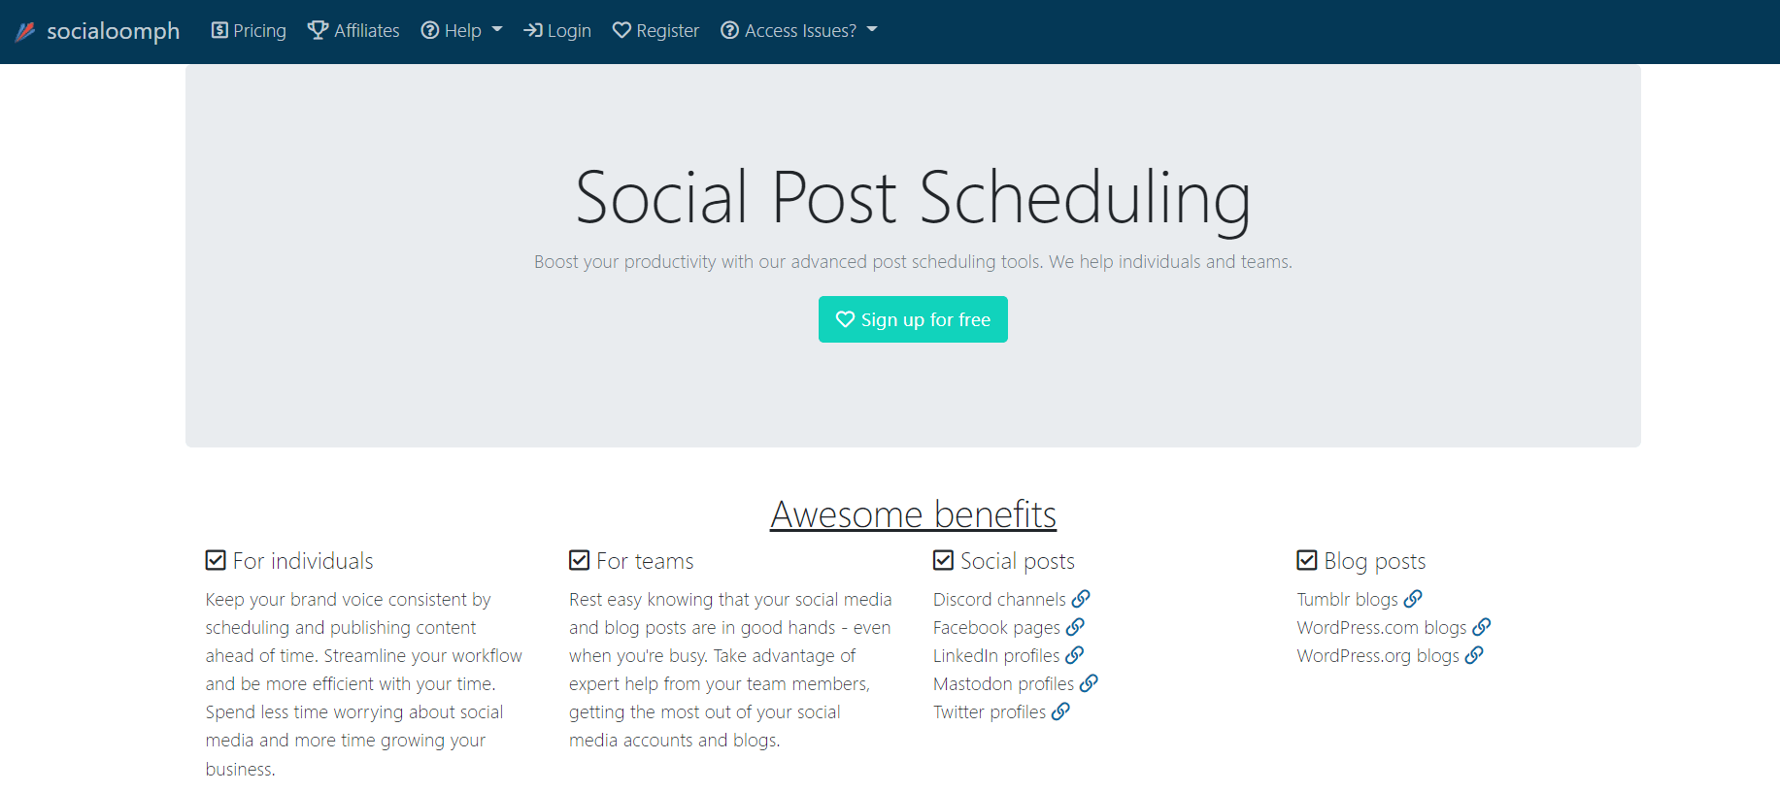Viewport: 1780px width, 793px height.
Task: Toggle the For teams checkbox
Action: [x=579, y=559]
